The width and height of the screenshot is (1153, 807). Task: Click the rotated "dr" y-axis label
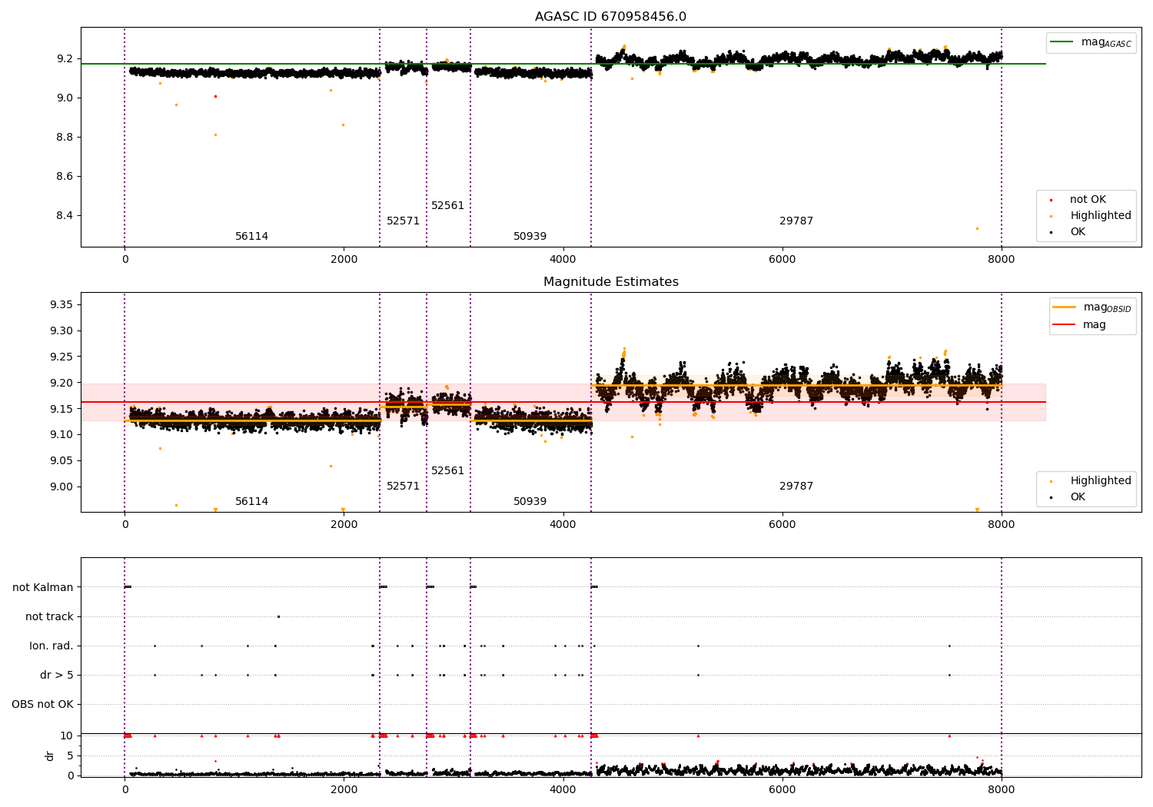click(50, 756)
